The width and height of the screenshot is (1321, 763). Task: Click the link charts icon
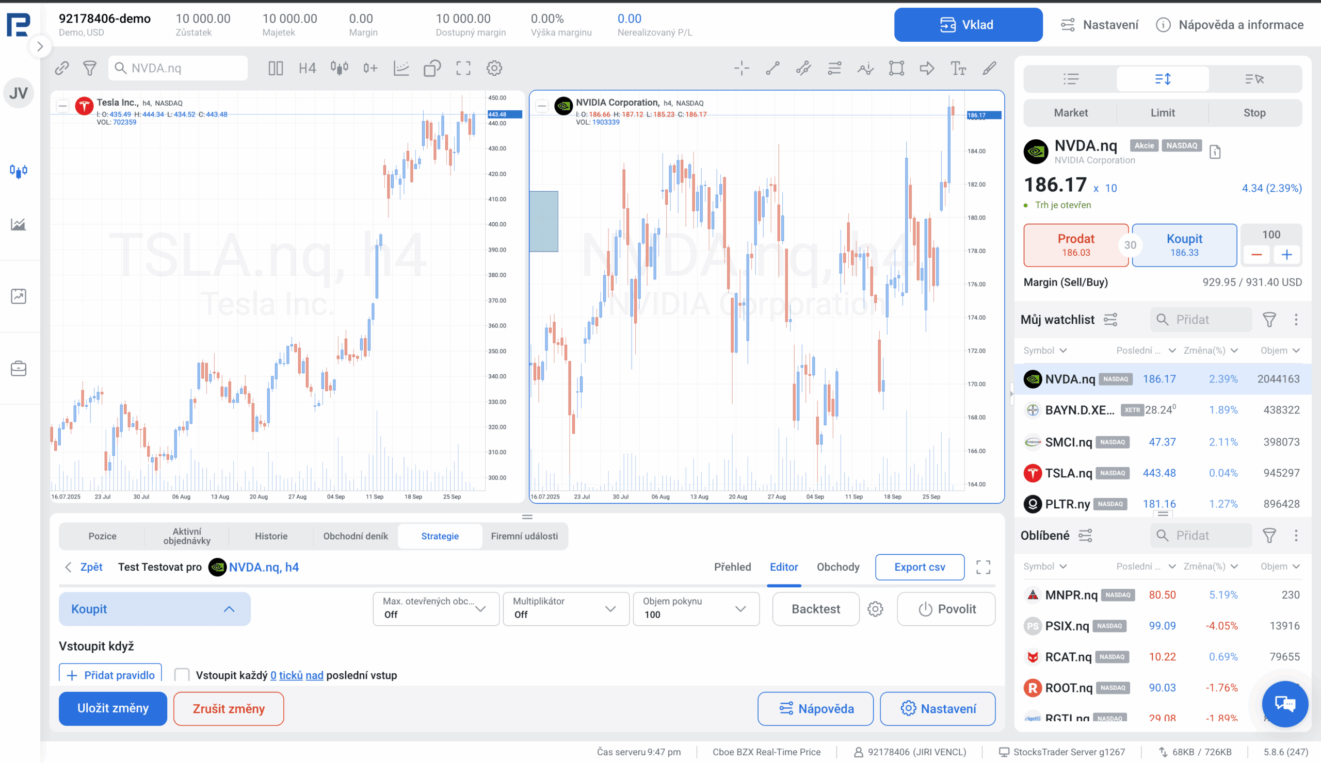[62, 68]
